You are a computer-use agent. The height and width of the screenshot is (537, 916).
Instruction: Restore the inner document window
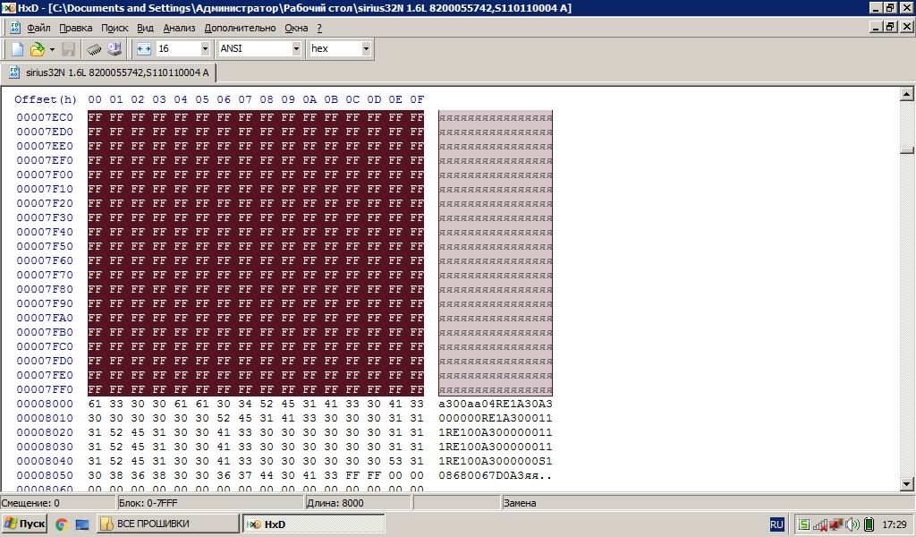pos(890,27)
